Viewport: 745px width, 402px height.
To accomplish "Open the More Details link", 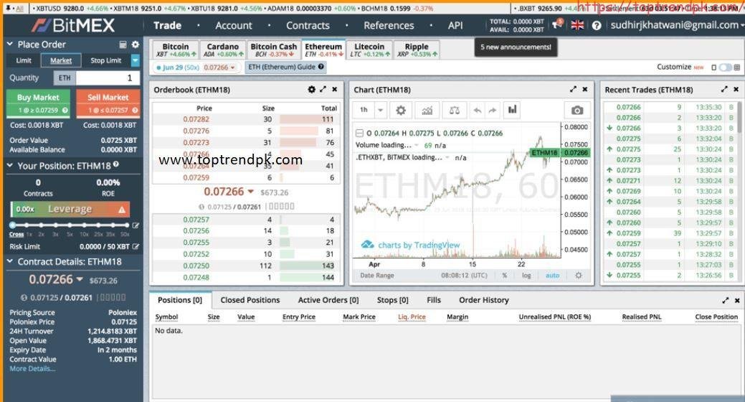I will pyautogui.click(x=32, y=369).
